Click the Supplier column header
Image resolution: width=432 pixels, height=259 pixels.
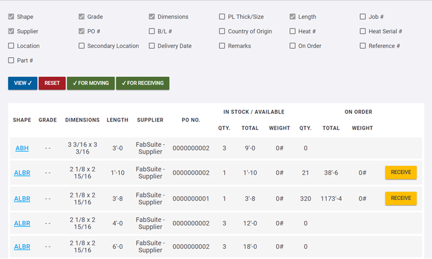(x=150, y=120)
